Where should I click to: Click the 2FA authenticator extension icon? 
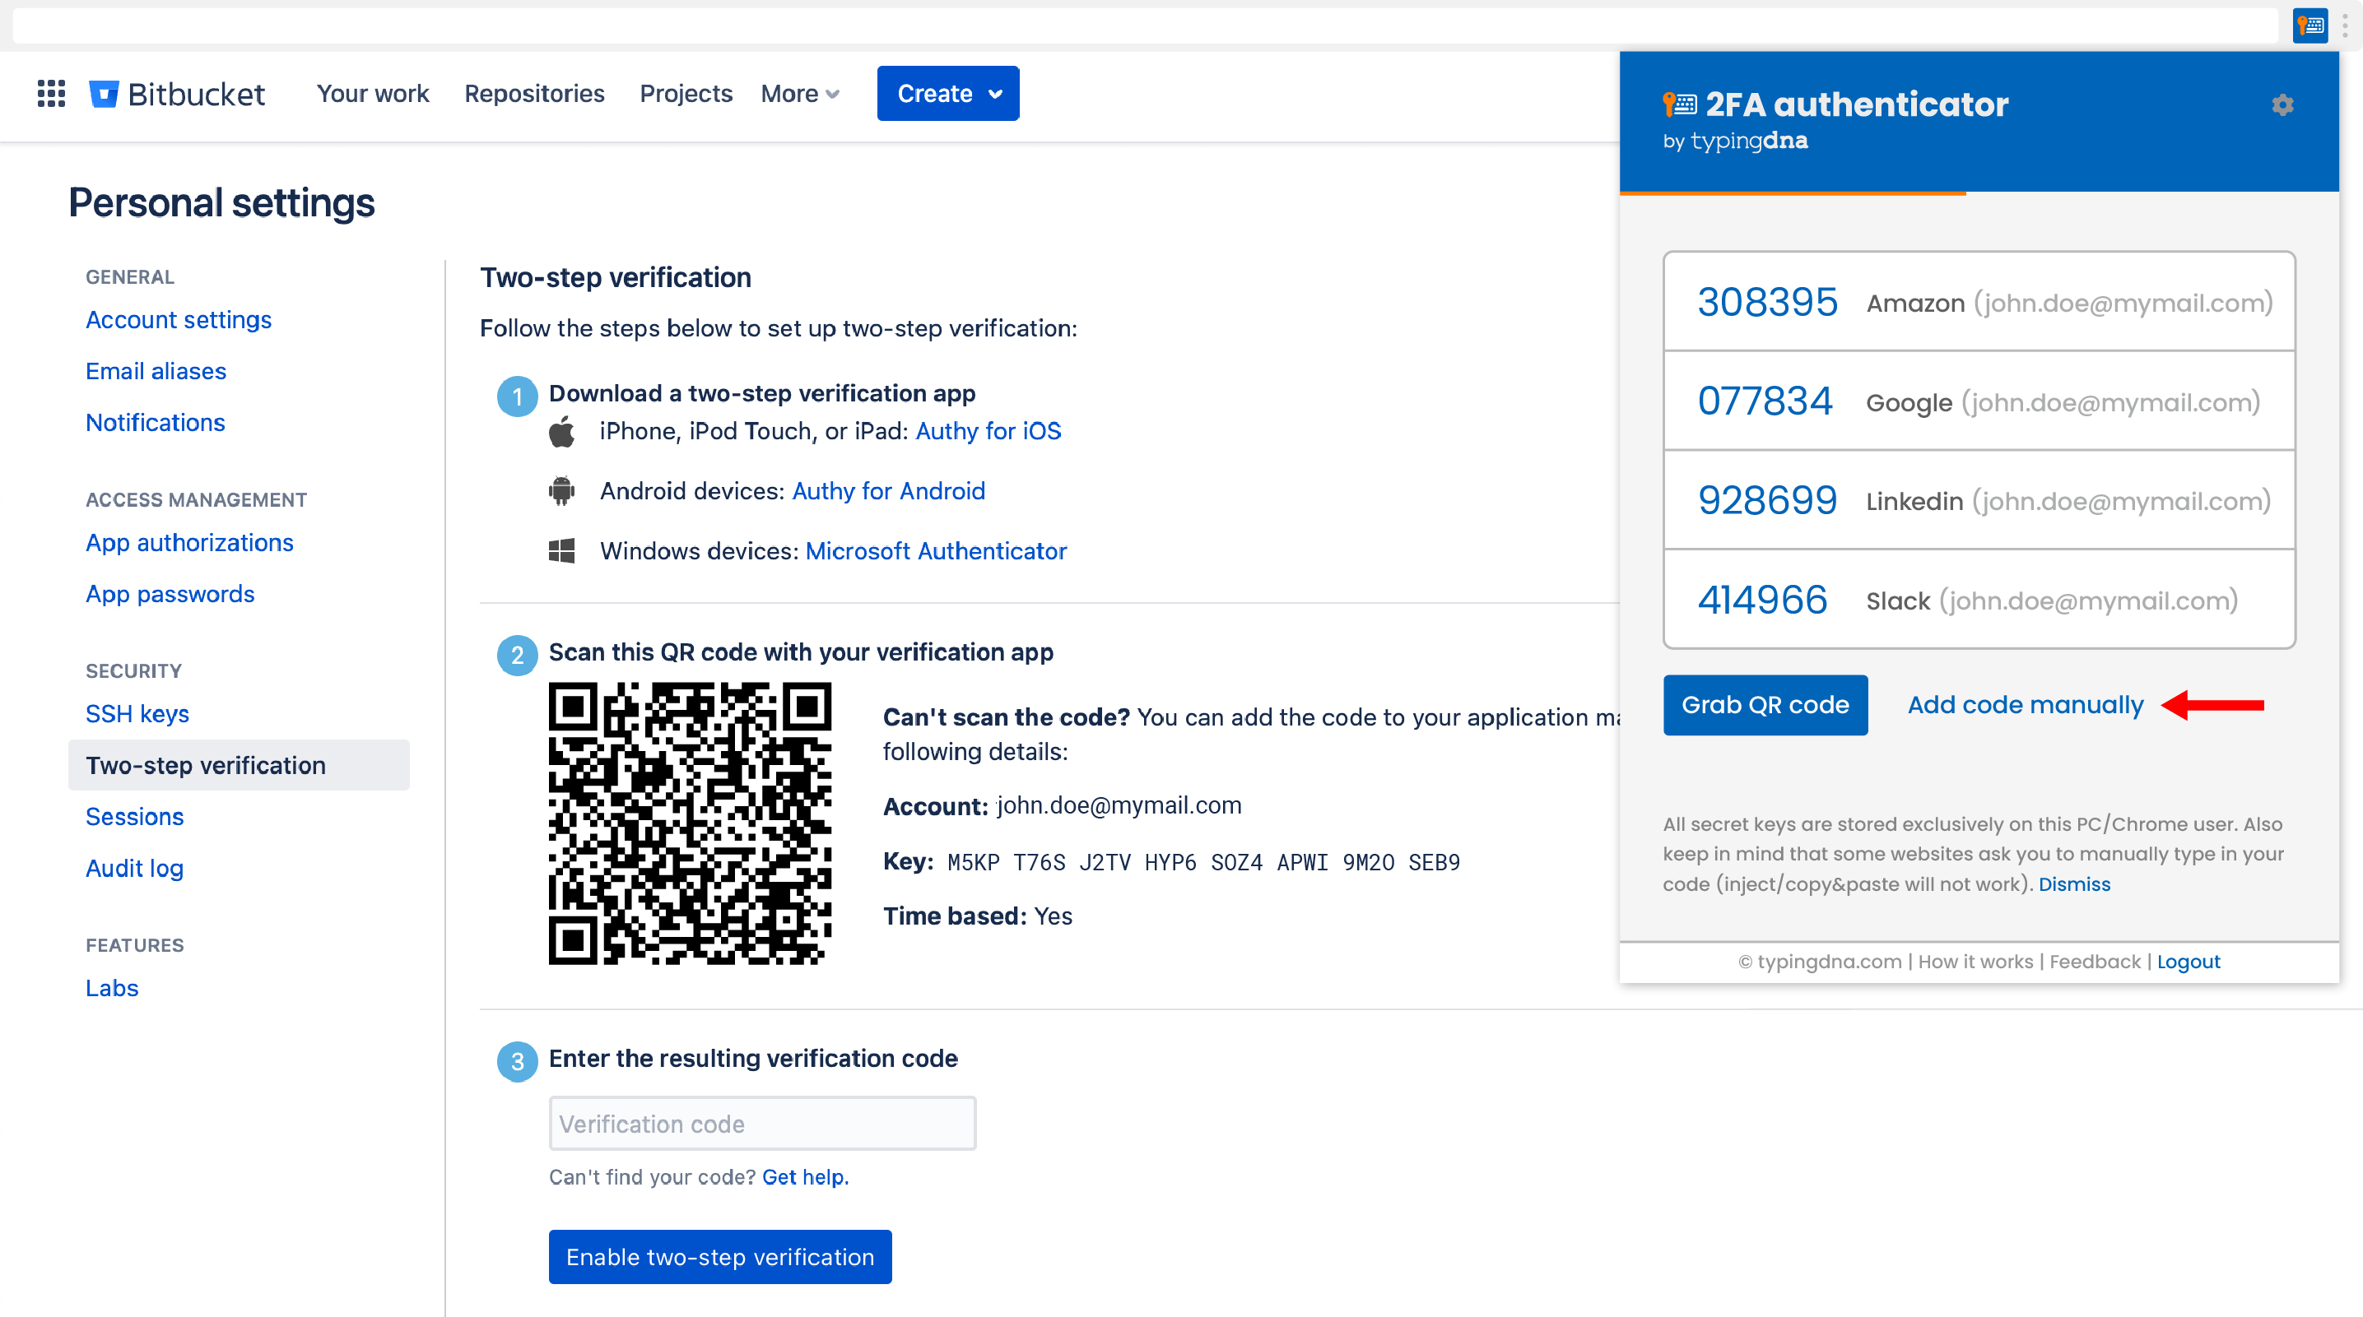point(2308,26)
